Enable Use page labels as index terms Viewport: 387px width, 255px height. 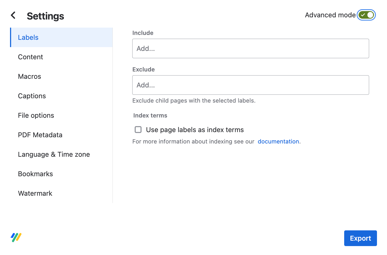click(x=138, y=130)
